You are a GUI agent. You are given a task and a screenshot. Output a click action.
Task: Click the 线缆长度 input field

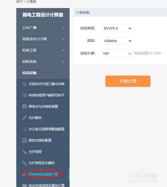click(117, 53)
